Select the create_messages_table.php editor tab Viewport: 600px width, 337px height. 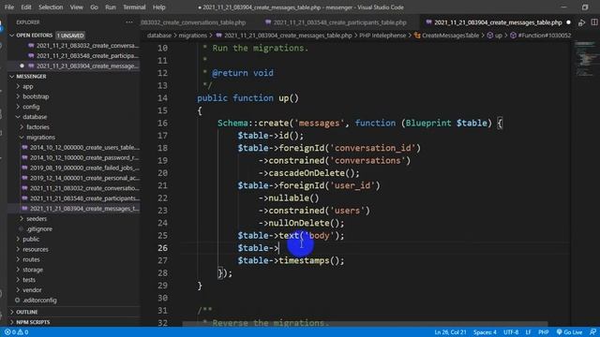click(x=498, y=22)
